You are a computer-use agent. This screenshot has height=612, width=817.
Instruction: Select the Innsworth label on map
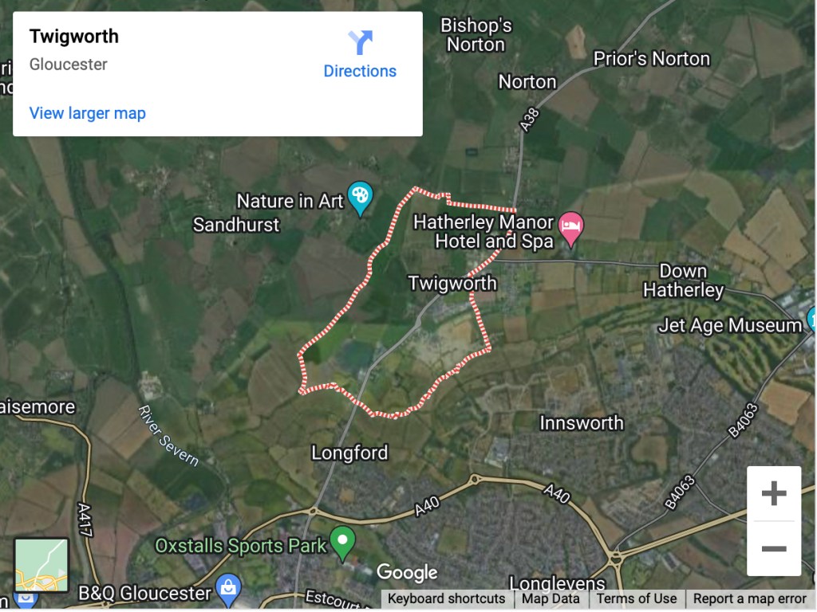tap(582, 422)
